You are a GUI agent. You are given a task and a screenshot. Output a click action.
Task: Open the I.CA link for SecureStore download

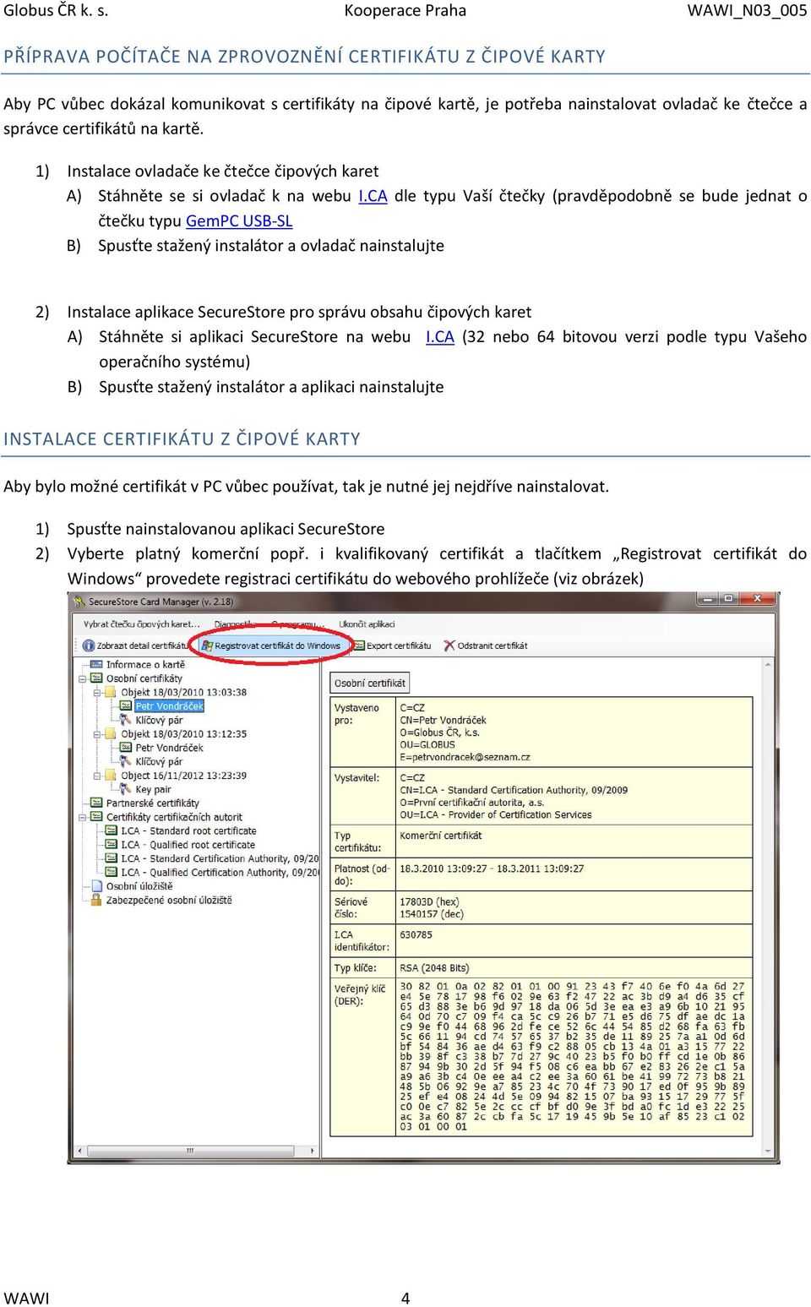[x=439, y=337]
